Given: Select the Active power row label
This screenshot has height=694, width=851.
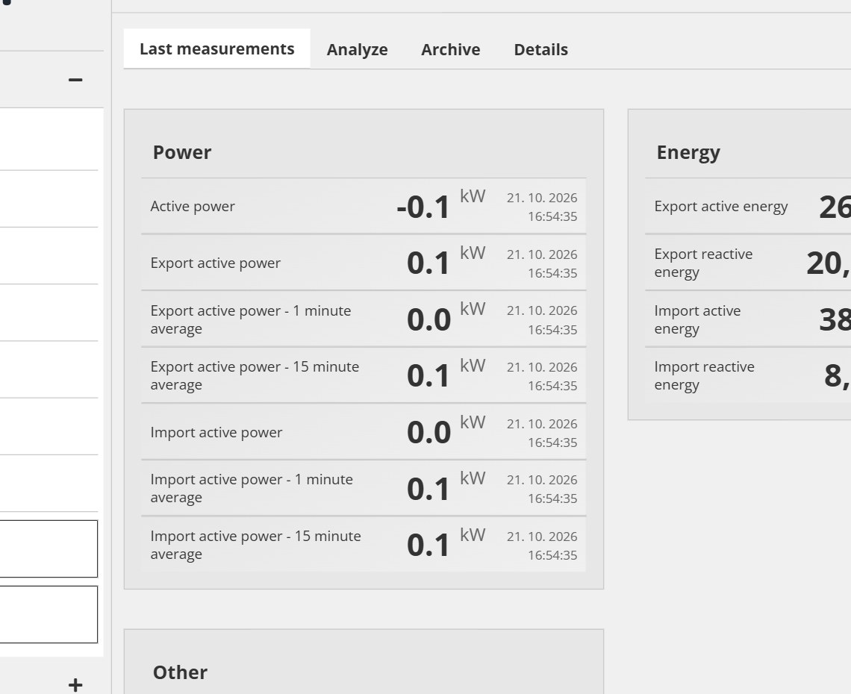Looking at the screenshot, I should pyautogui.click(x=193, y=206).
